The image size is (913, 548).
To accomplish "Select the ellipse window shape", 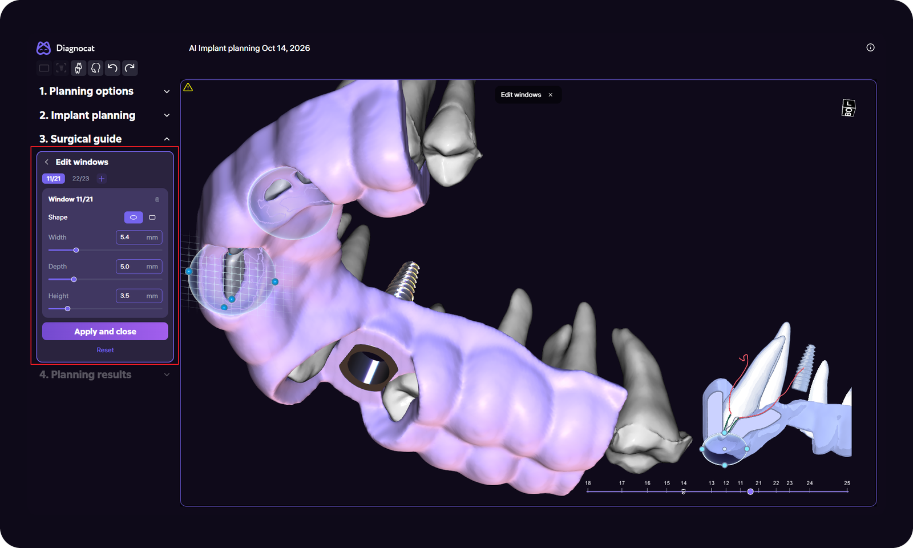I will click(x=134, y=217).
